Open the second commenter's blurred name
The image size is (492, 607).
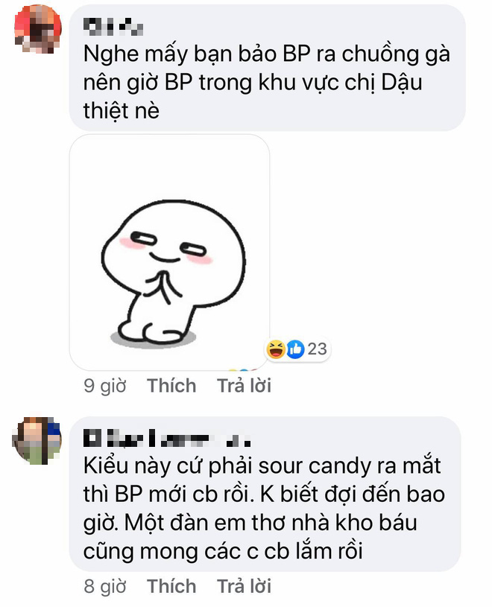tap(167, 439)
